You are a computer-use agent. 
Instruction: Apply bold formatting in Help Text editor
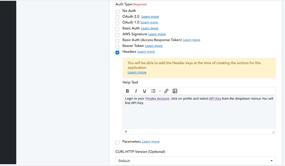(x=127, y=91)
